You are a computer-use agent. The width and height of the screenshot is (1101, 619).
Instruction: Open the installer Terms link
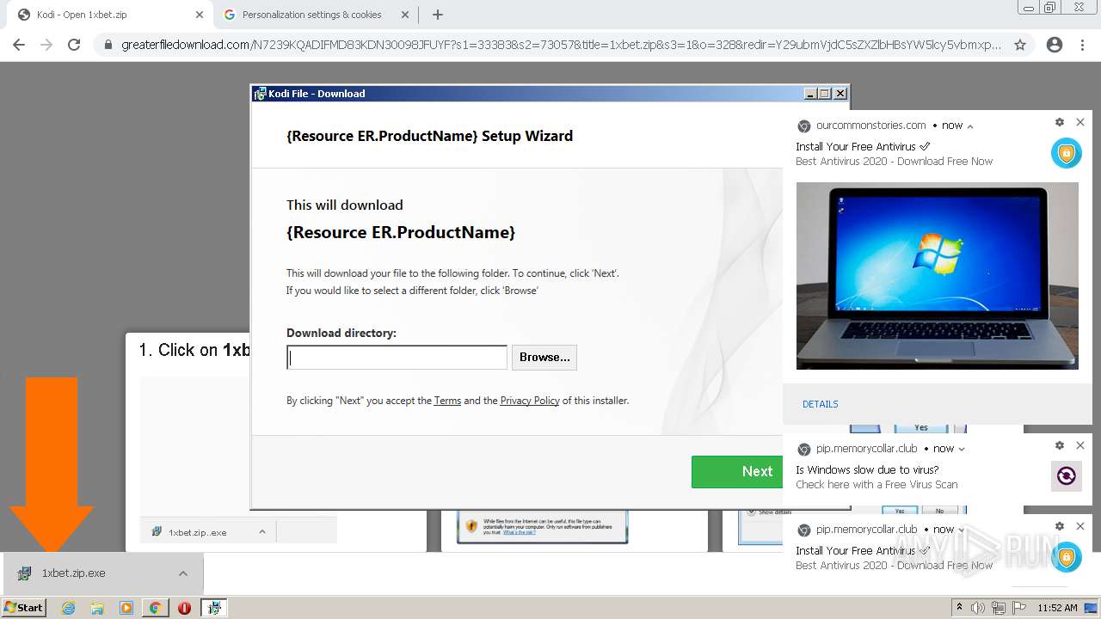coord(447,401)
